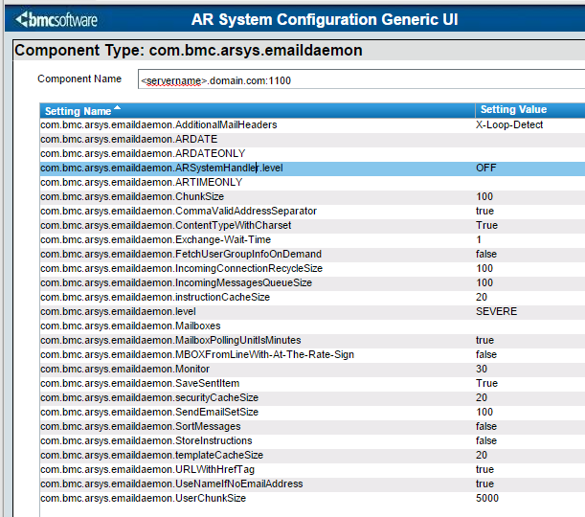
Task: Click the Component Name input field
Action: click(x=361, y=79)
